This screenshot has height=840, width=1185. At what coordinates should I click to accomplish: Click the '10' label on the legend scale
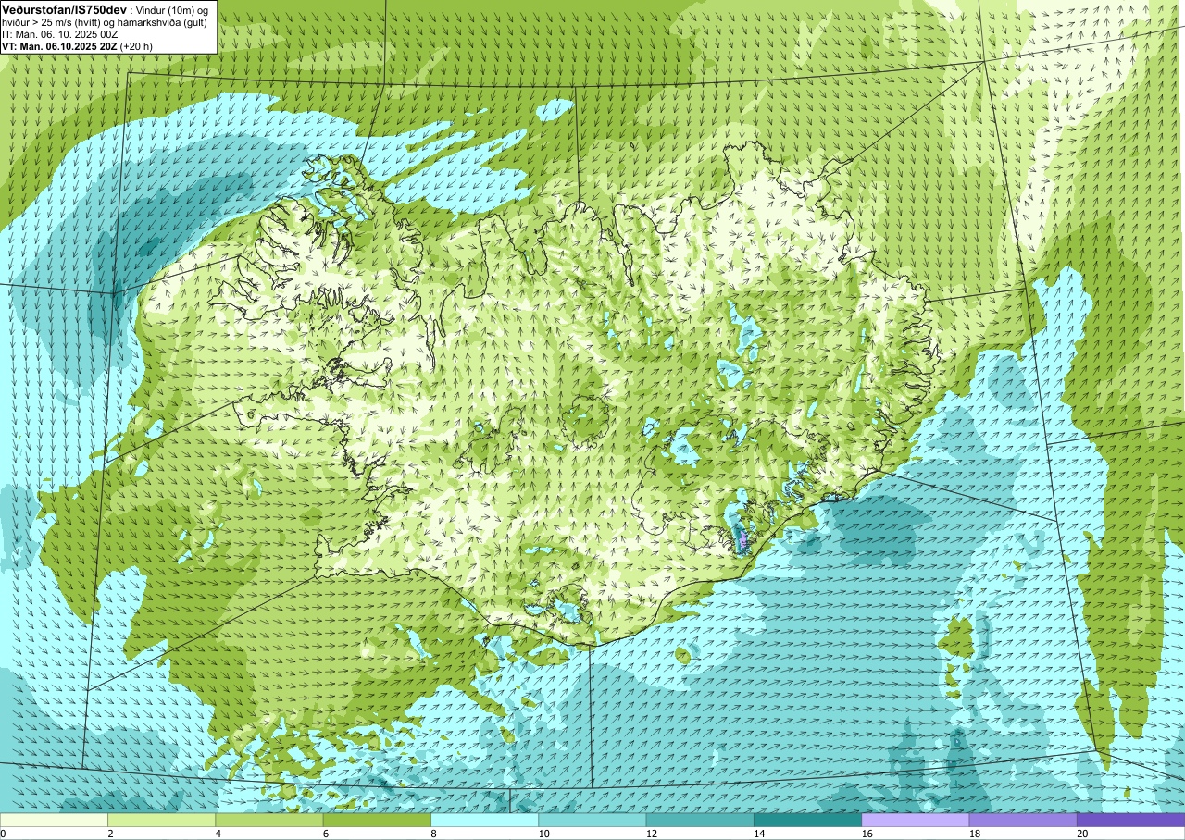pos(543,834)
